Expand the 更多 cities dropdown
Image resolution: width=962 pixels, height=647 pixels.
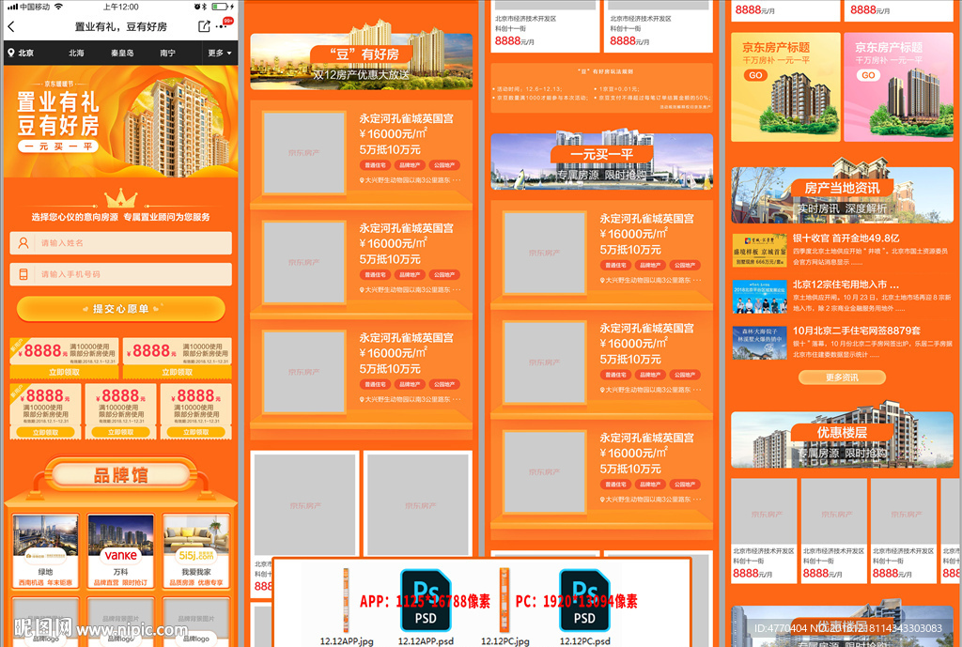tap(220, 53)
